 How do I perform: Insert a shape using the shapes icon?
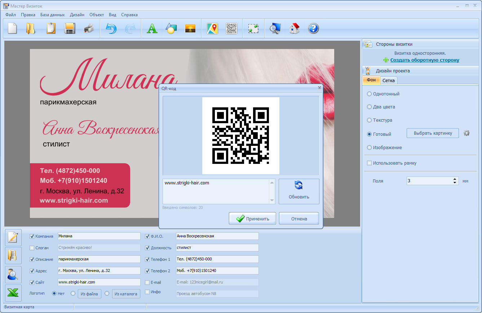(x=171, y=28)
